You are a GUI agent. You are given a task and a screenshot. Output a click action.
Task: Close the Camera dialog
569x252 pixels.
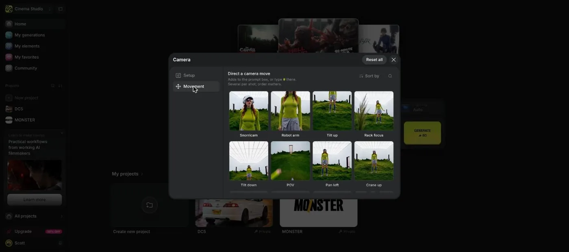(393, 60)
